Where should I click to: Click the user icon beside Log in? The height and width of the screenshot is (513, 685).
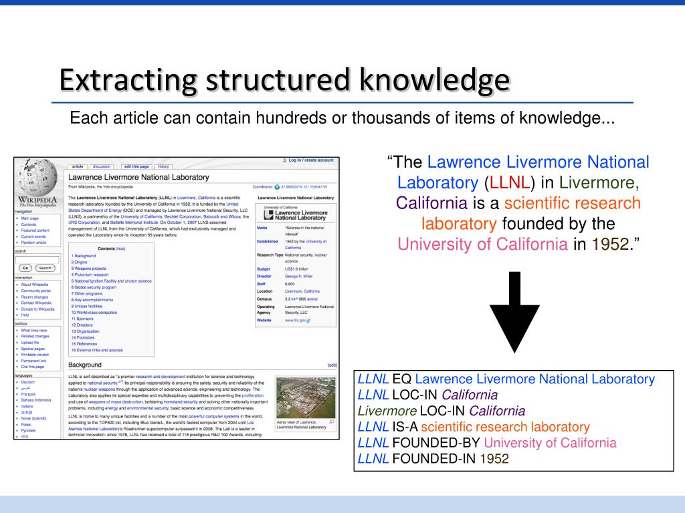point(284,160)
